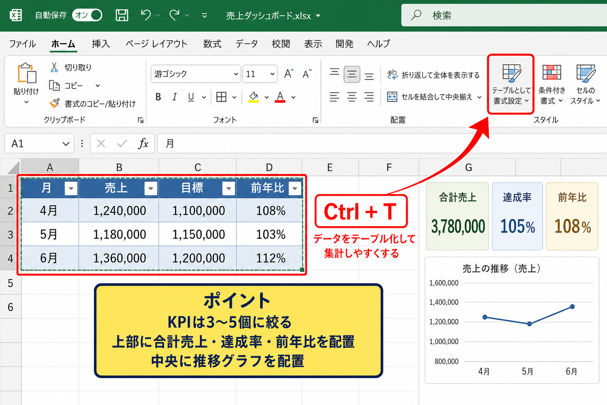Open the クリップボード dialog launcher
This screenshot has height=405, width=607.
(140, 120)
